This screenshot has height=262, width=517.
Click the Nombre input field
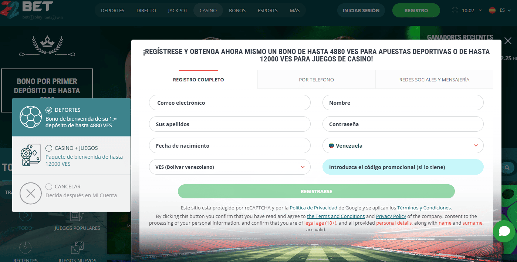click(403, 103)
